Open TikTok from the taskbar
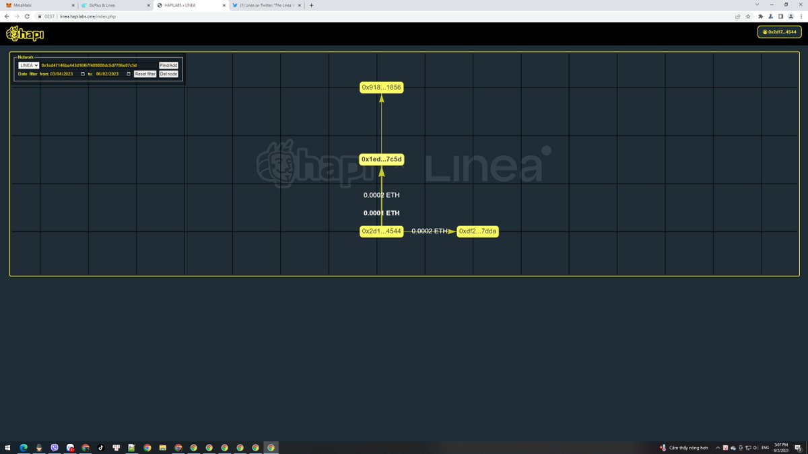Viewport: 808px width, 454px height. coord(101,447)
